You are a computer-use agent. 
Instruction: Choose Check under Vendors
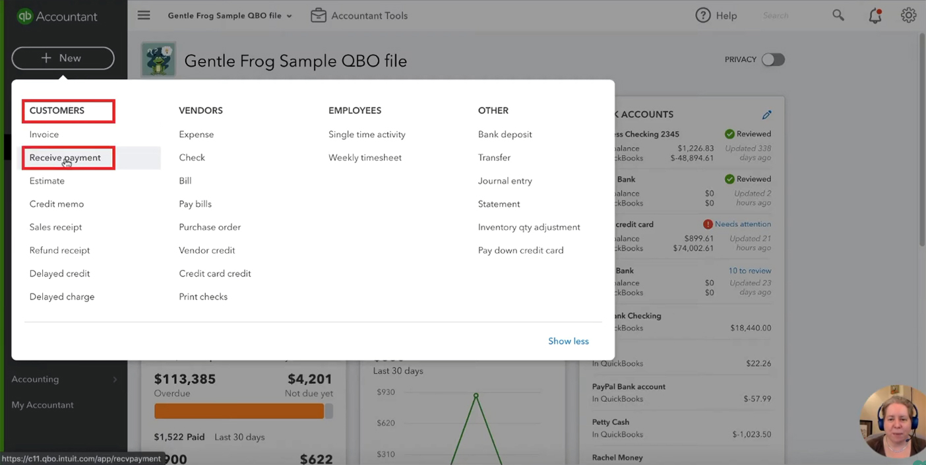pyautogui.click(x=192, y=158)
